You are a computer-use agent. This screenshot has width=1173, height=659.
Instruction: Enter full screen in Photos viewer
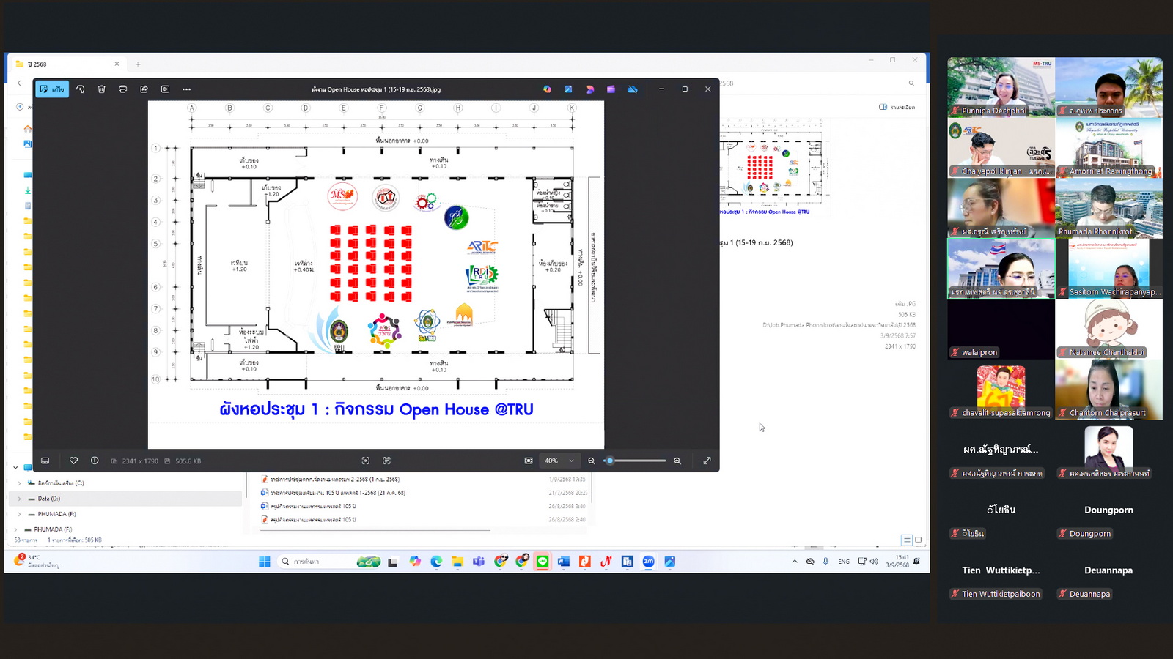click(707, 461)
